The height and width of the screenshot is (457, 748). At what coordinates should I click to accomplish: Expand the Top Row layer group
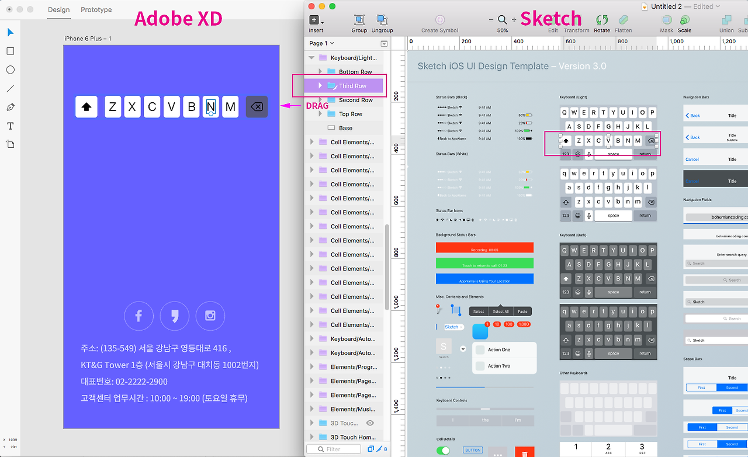tap(320, 114)
